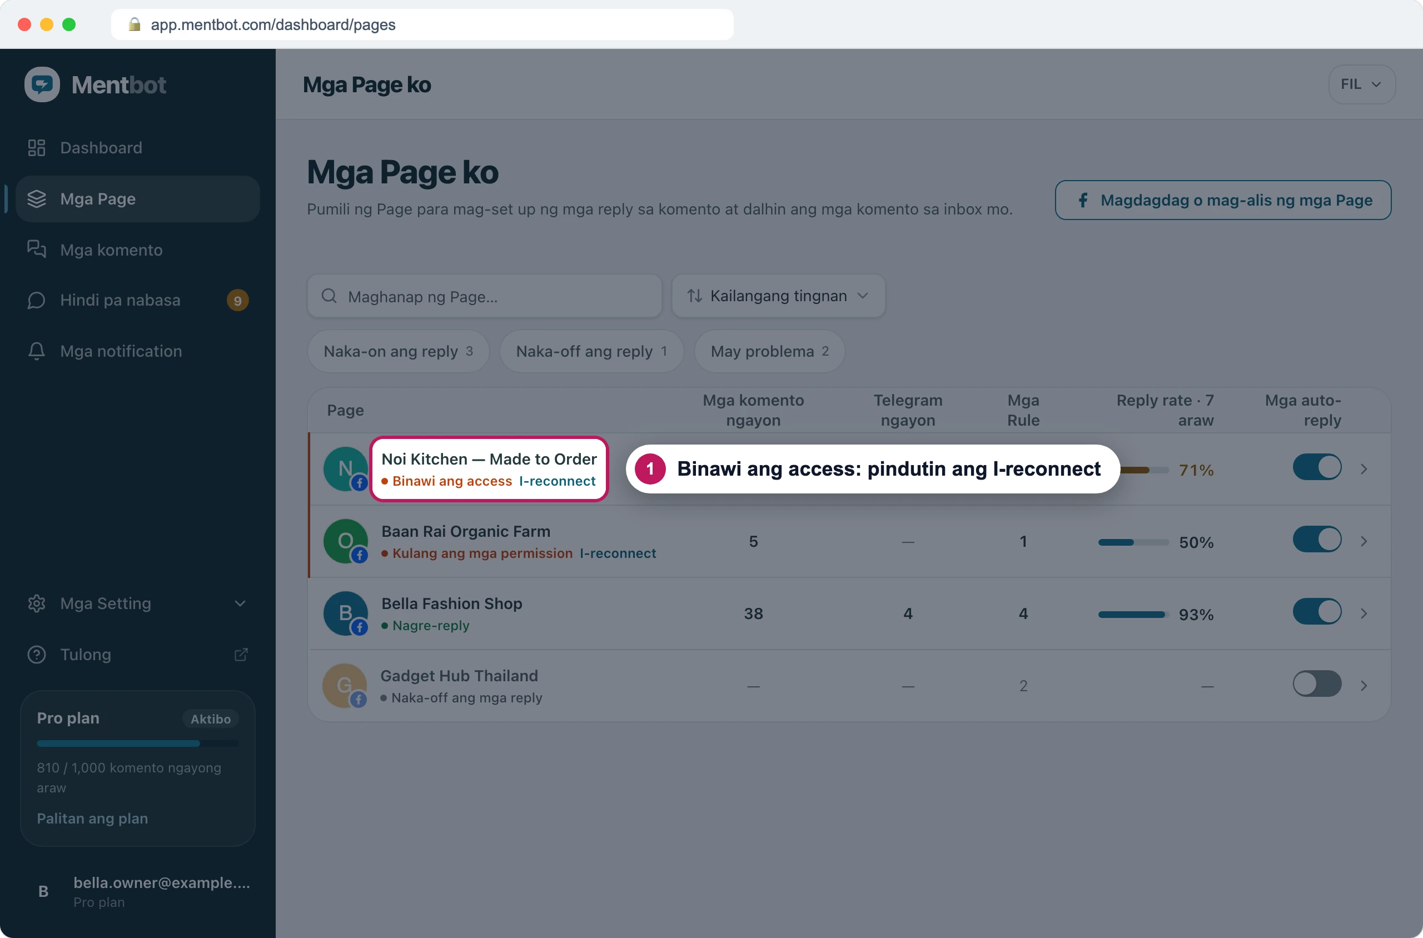Image resolution: width=1423 pixels, height=938 pixels.
Task: Click the Baan Rai Organic Farm avatar
Action: tap(345, 541)
